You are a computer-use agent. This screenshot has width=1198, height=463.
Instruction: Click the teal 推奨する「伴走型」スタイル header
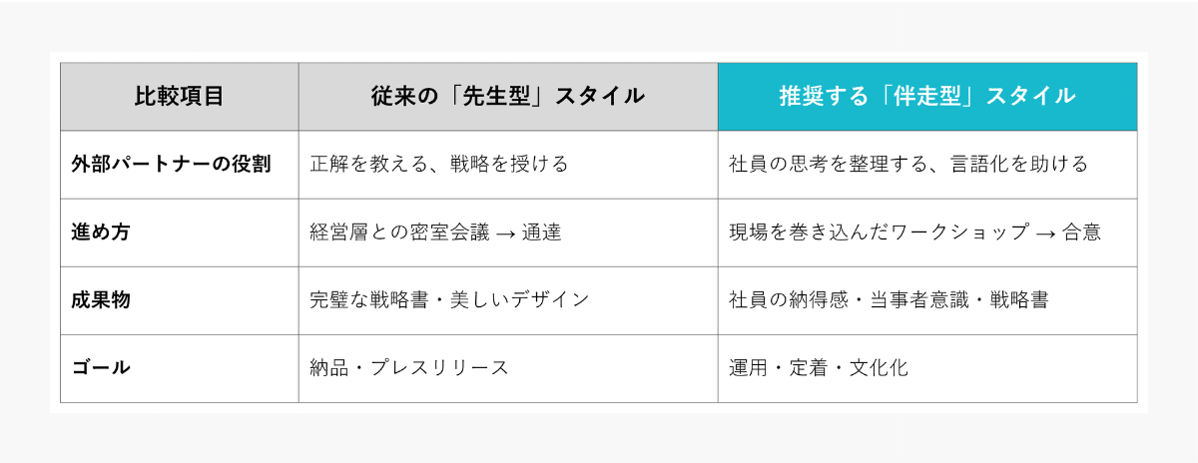pyautogui.click(x=926, y=97)
